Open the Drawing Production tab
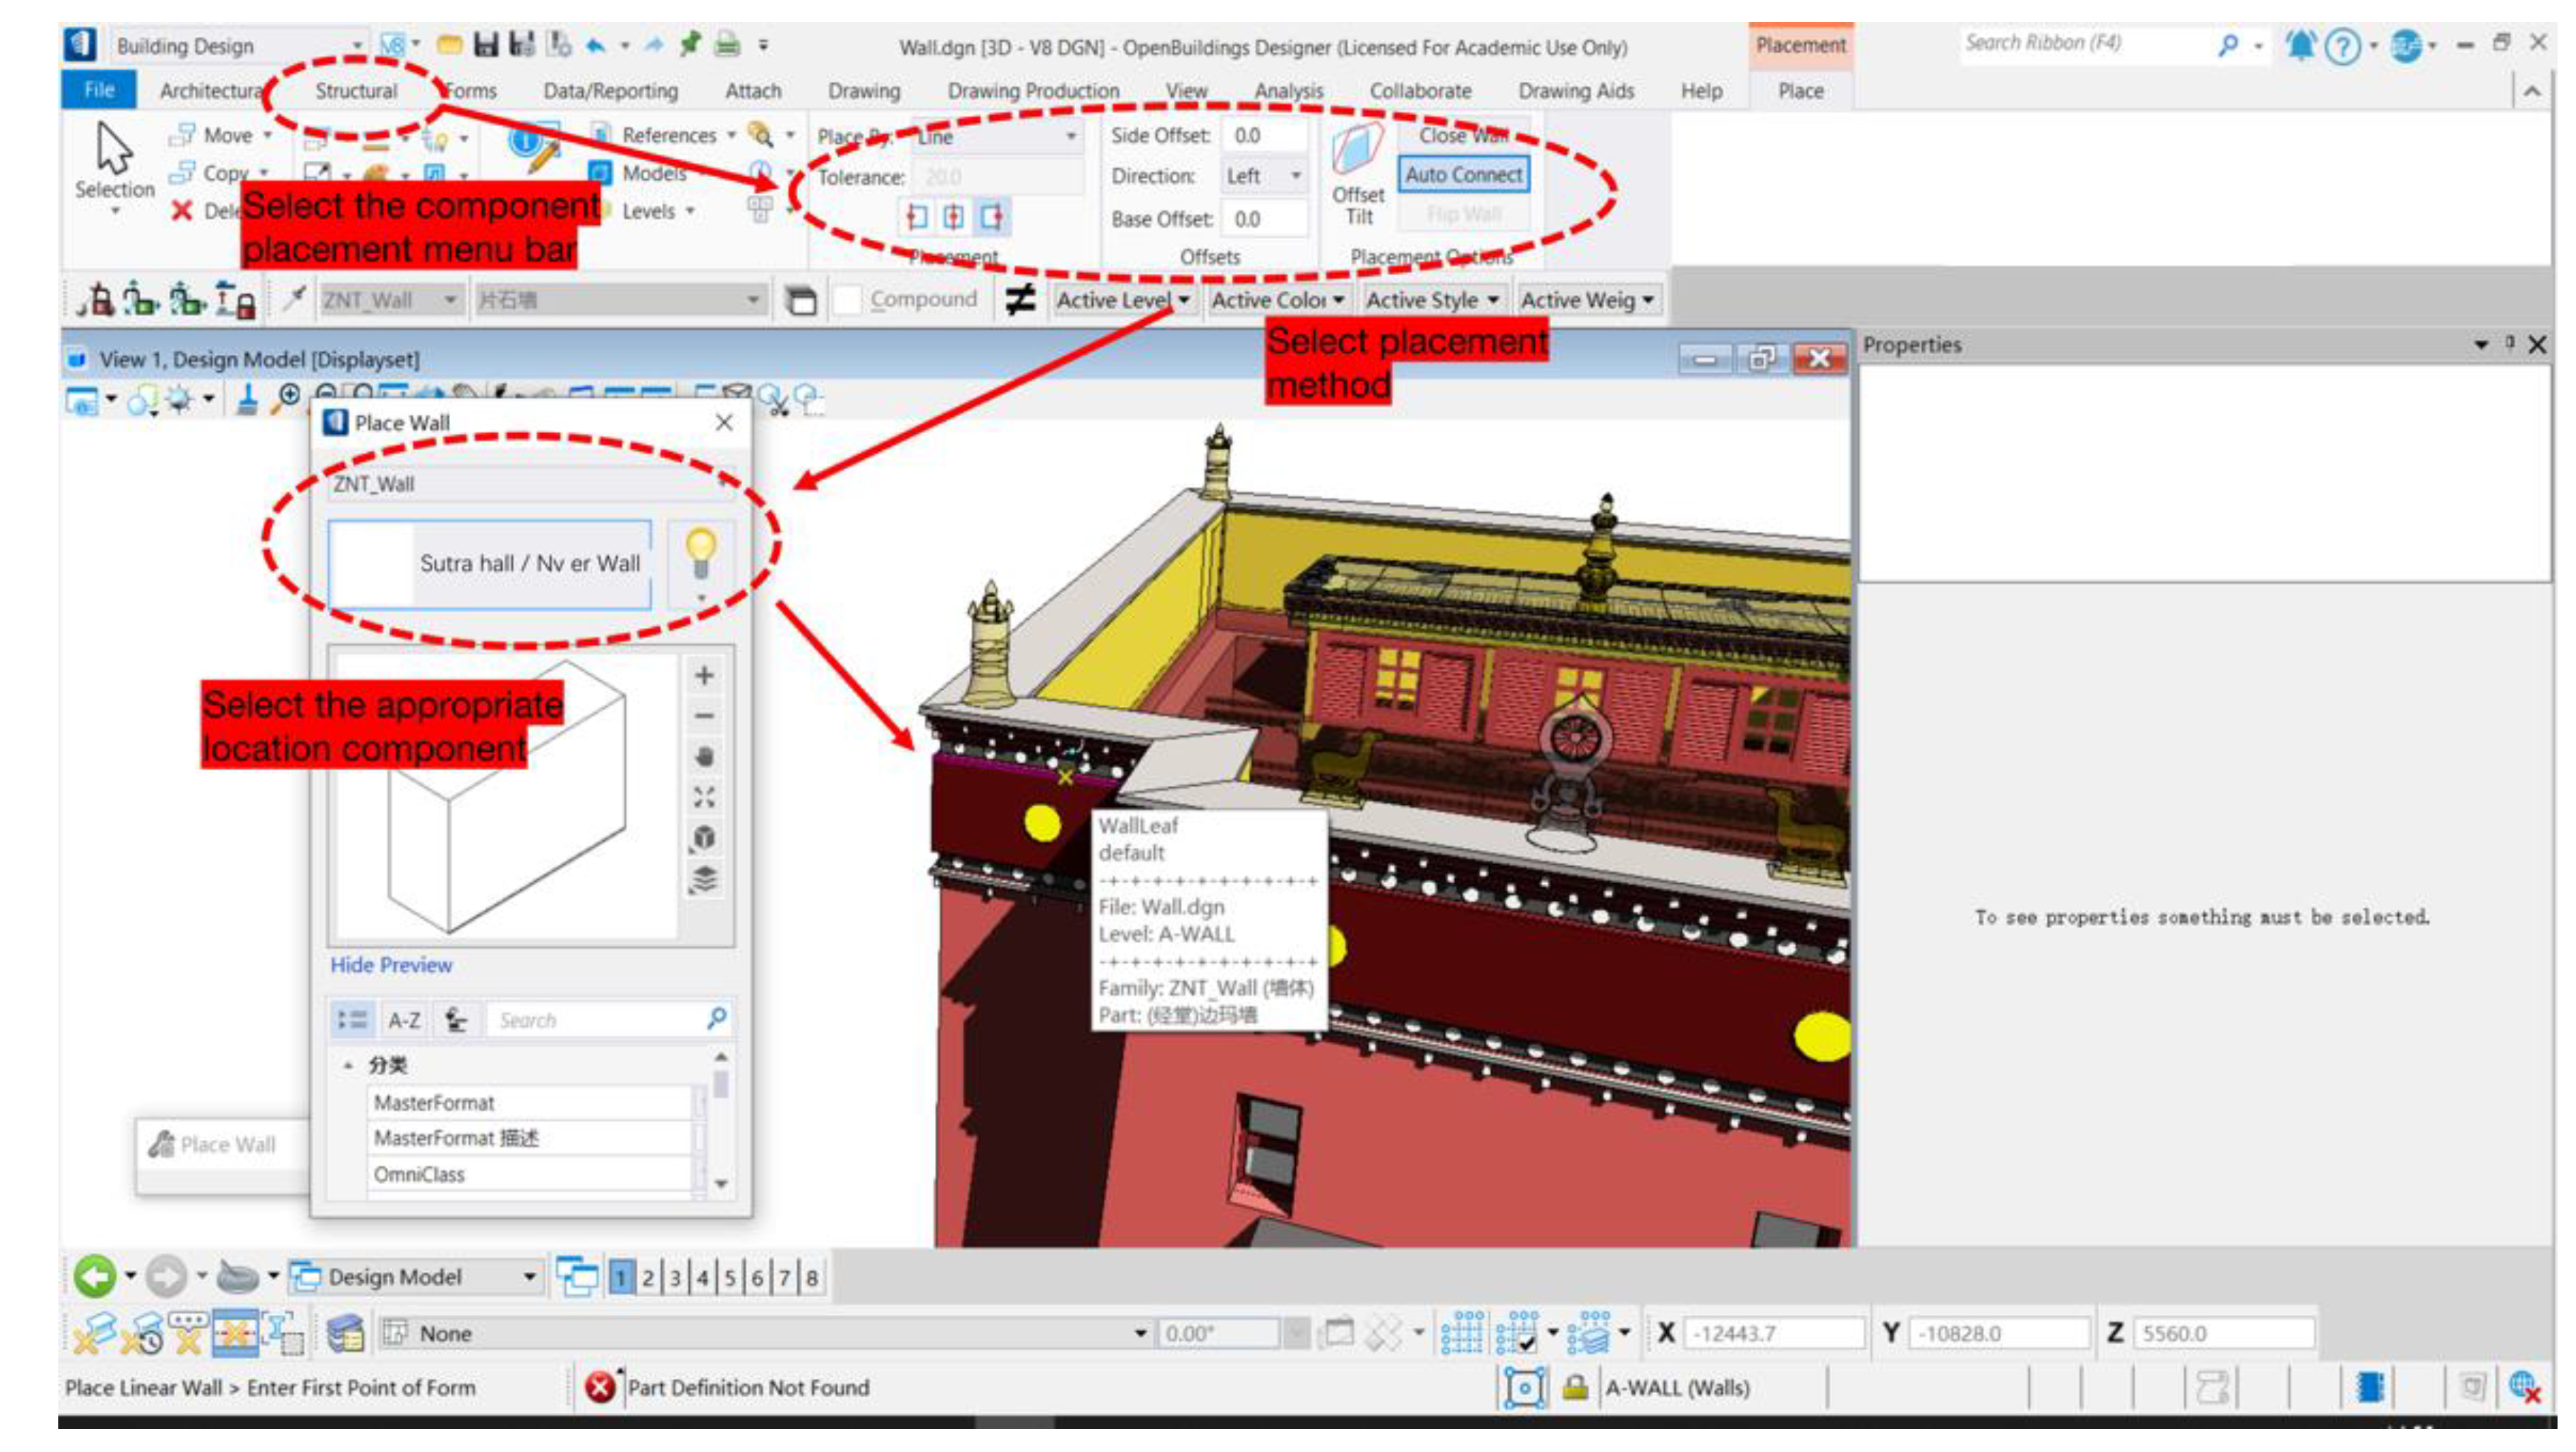This screenshot has height=1452, width=2576. [1033, 91]
